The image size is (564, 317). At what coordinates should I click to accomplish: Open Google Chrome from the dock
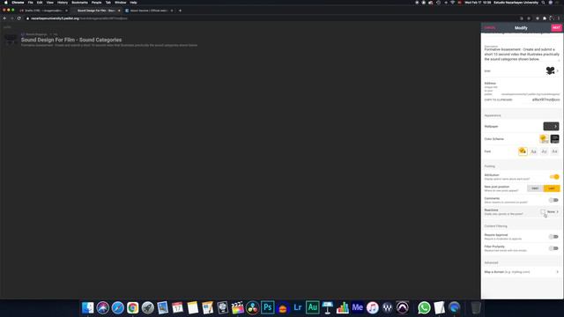coord(133,307)
